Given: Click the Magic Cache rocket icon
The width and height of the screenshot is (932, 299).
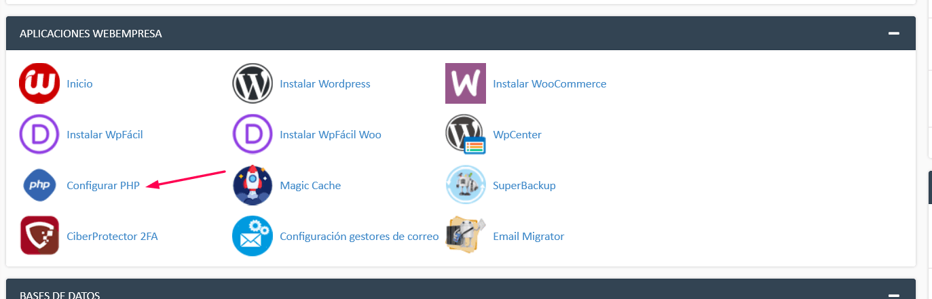Looking at the screenshot, I should 253,185.
